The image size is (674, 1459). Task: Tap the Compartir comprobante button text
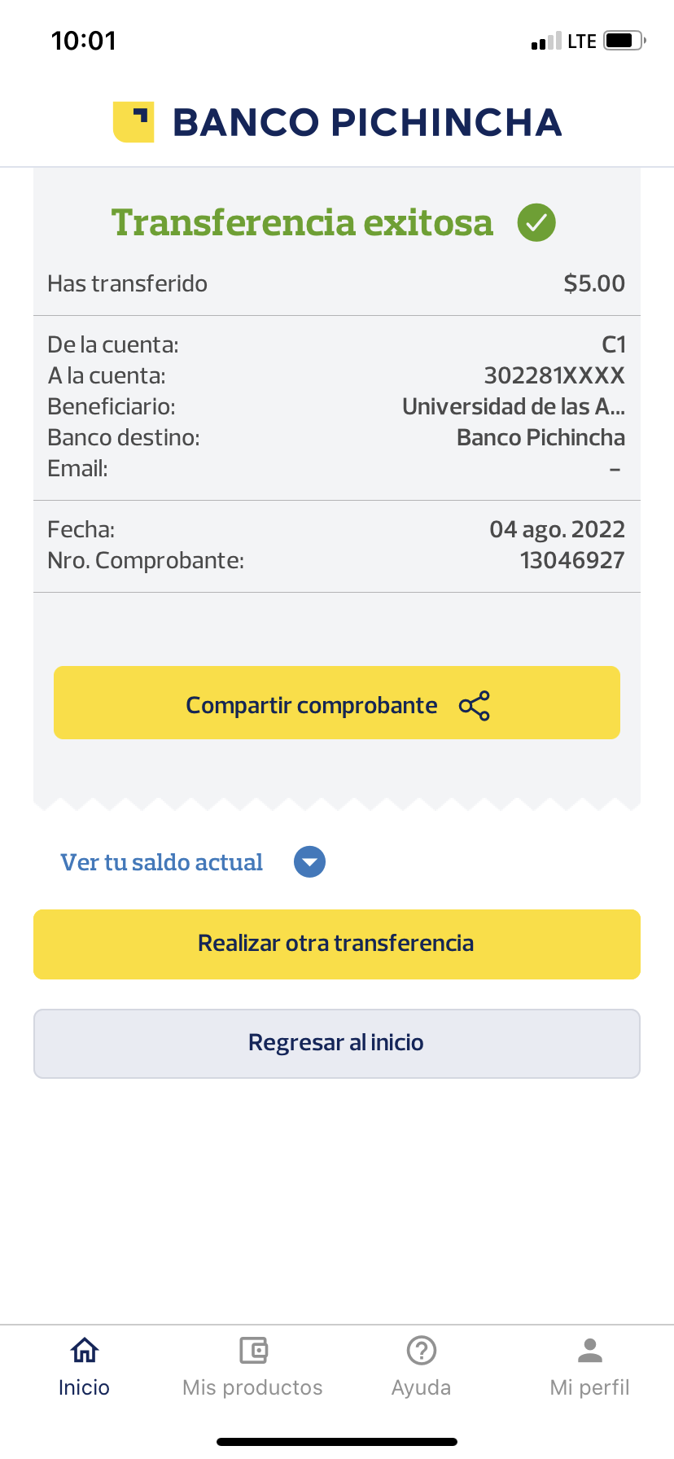(x=312, y=705)
